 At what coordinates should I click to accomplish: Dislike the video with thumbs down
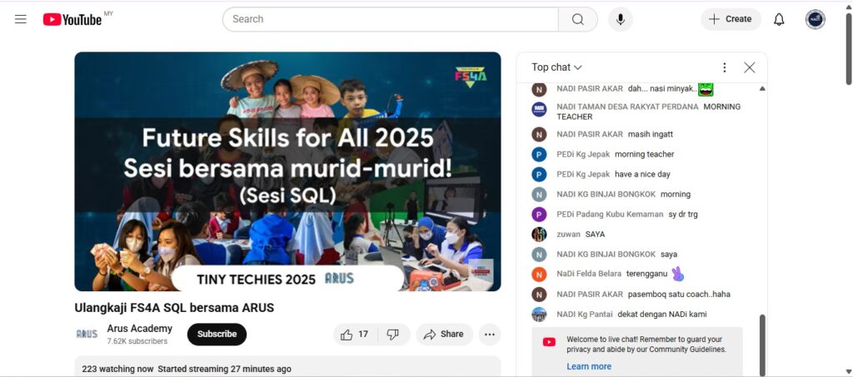[393, 335]
